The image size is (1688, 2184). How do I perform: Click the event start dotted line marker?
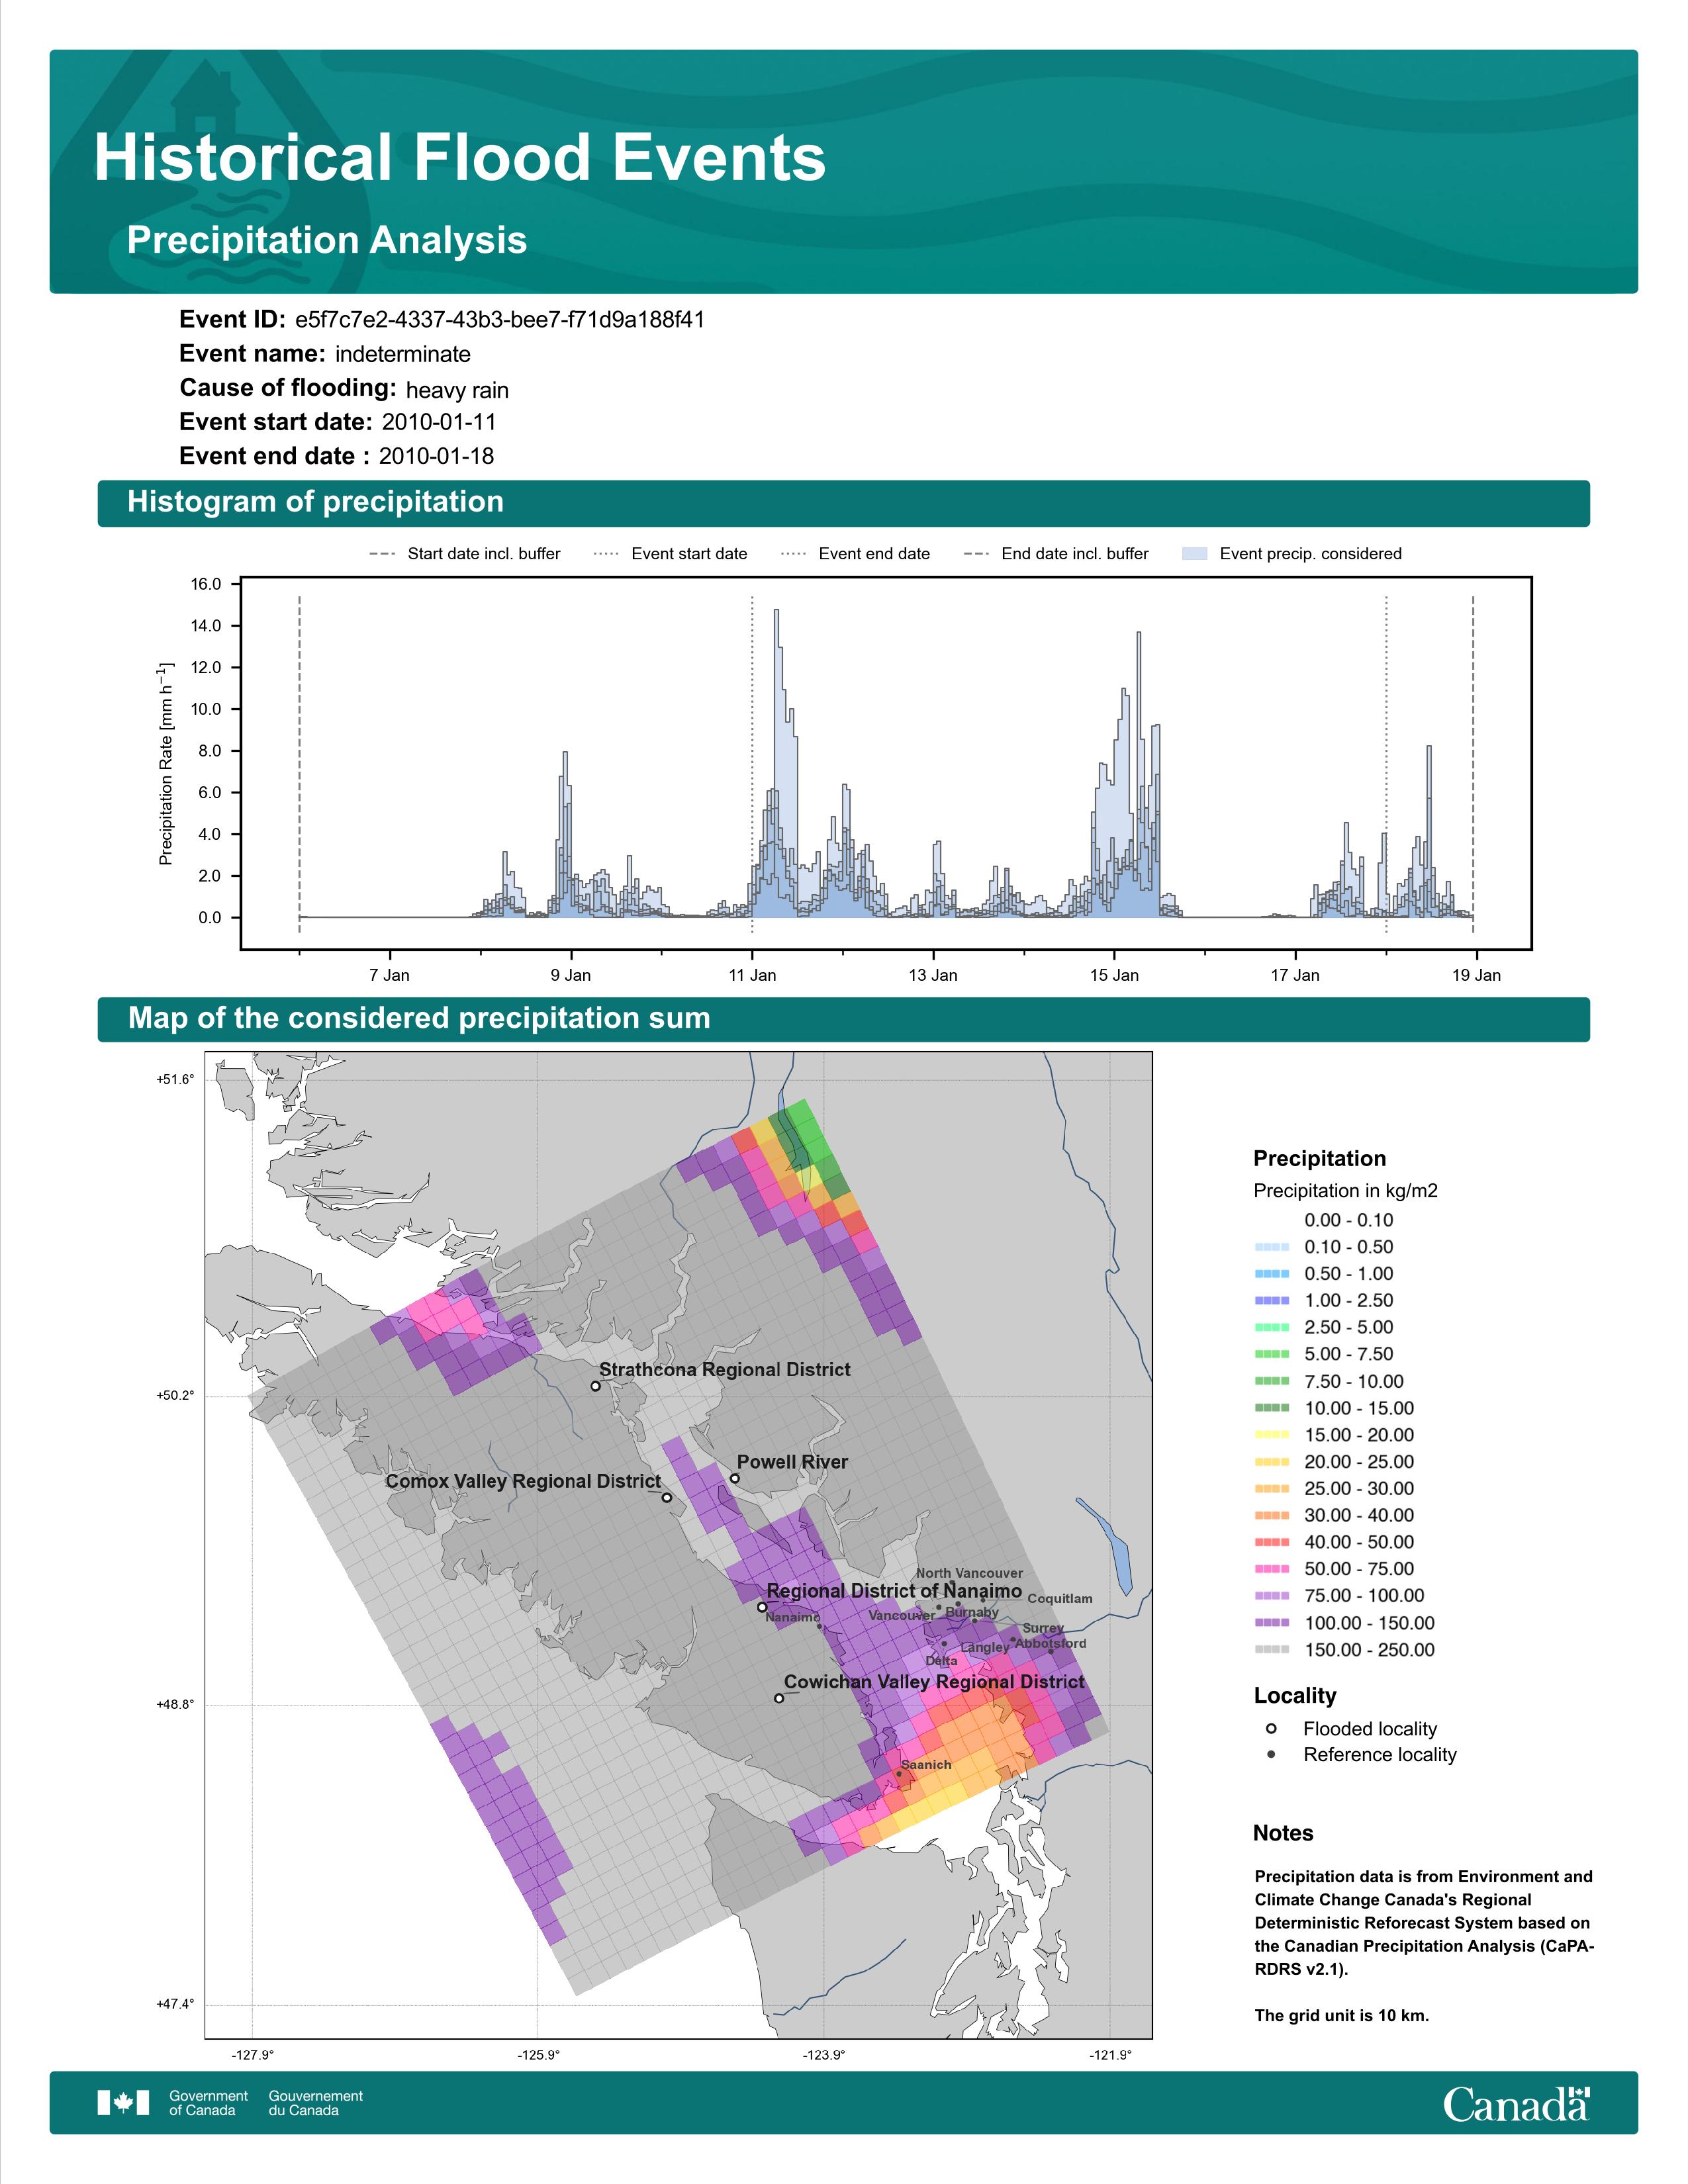click(x=752, y=765)
